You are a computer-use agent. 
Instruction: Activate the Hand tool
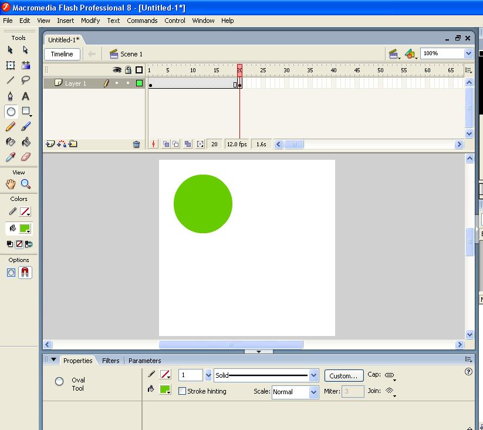point(10,184)
